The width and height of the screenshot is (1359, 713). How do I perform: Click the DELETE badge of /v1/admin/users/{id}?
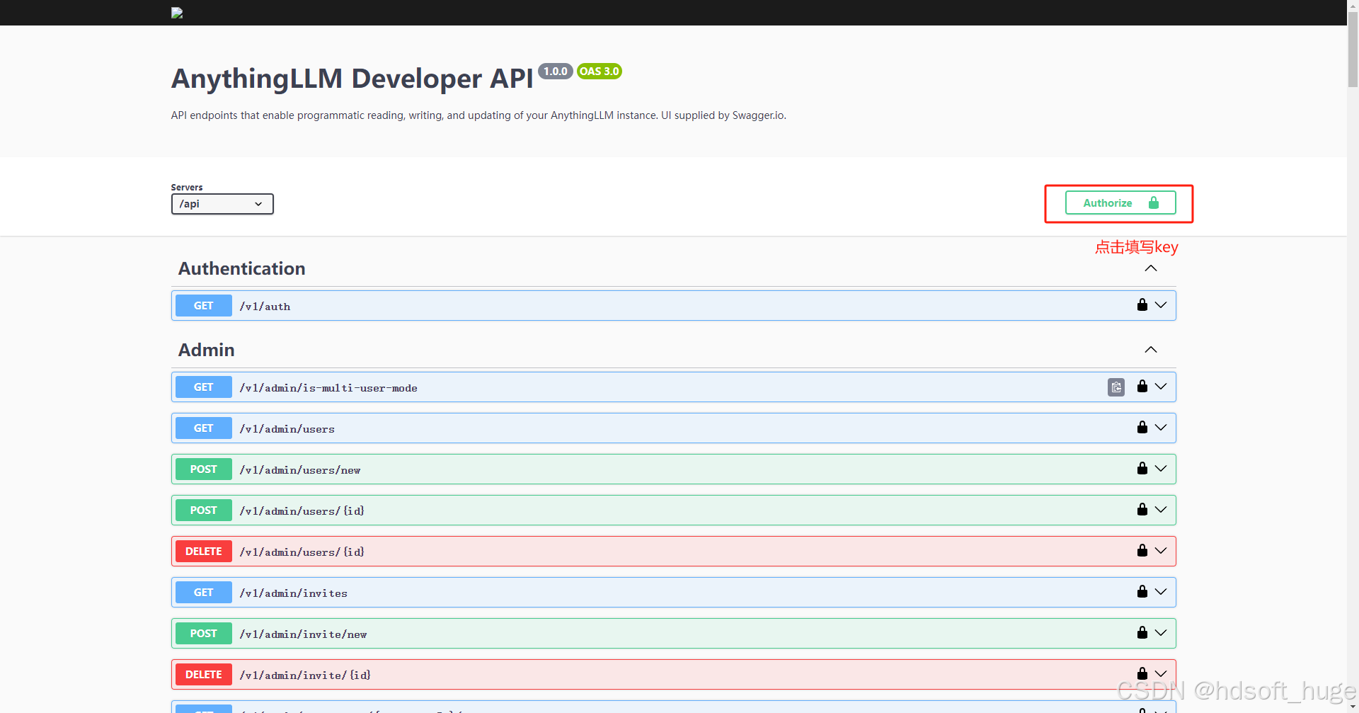[x=204, y=552]
